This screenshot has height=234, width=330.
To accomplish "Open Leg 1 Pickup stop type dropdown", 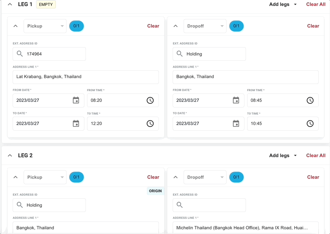I will [45, 26].
